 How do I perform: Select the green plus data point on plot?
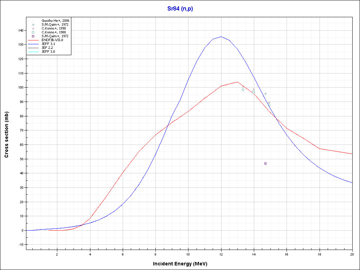(265, 94)
